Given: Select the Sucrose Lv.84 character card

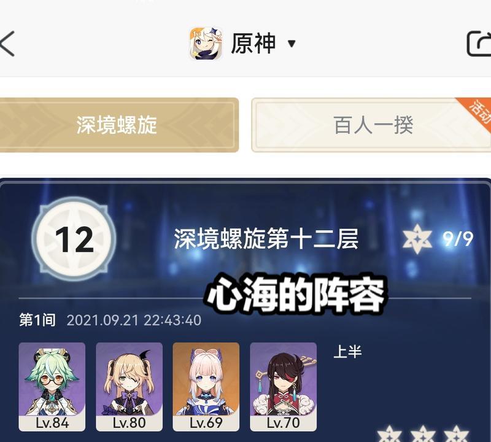Looking at the screenshot, I should tap(52, 387).
